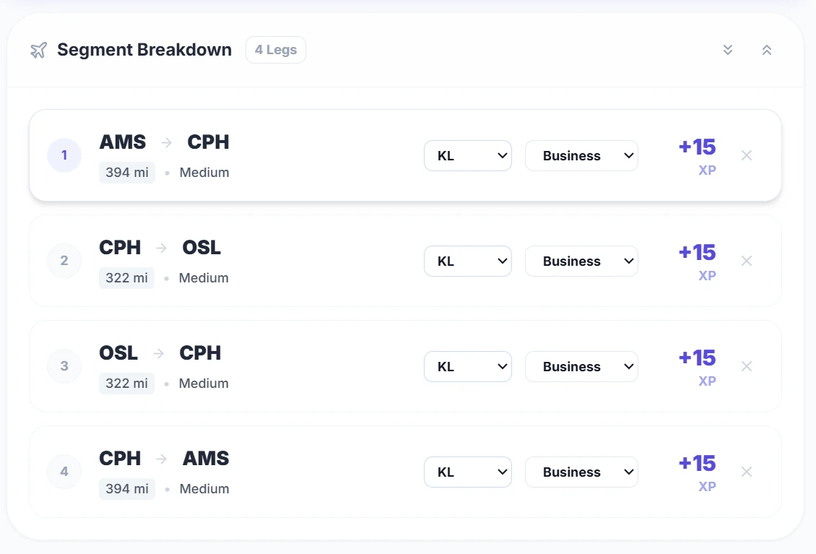Click the Medium label on the OSL-CPH segment
The height and width of the screenshot is (554, 816).
(x=204, y=383)
